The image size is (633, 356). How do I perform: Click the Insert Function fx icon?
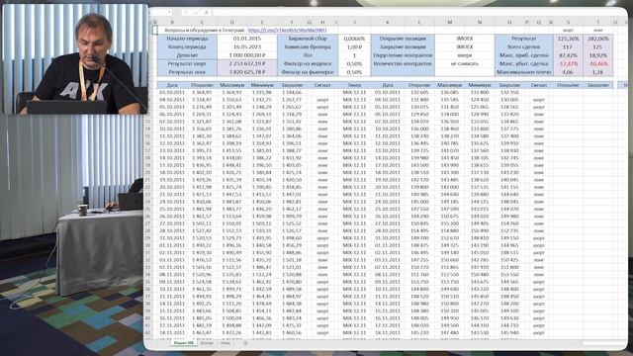(206, 13)
